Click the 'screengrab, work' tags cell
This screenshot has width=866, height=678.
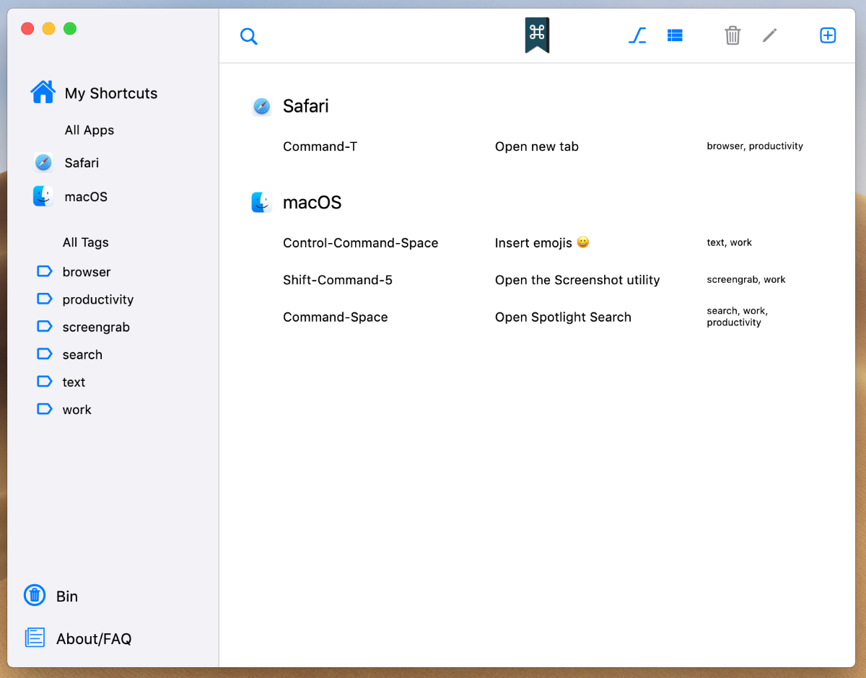click(746, 279)
